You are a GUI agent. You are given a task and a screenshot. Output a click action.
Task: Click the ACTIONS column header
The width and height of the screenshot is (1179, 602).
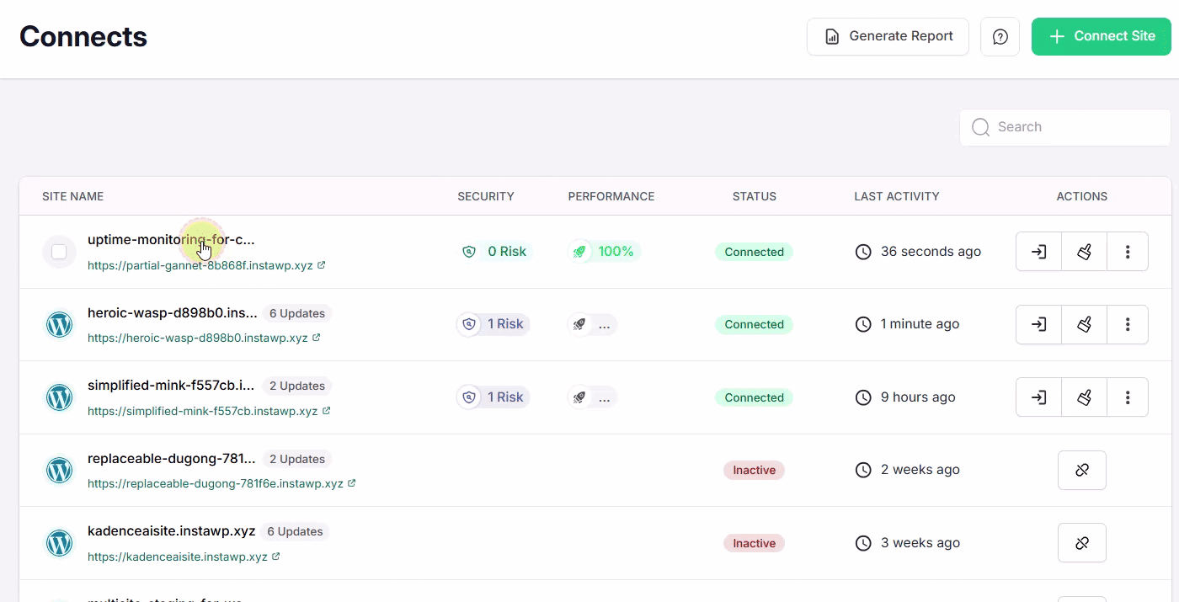click(1082, 196)
